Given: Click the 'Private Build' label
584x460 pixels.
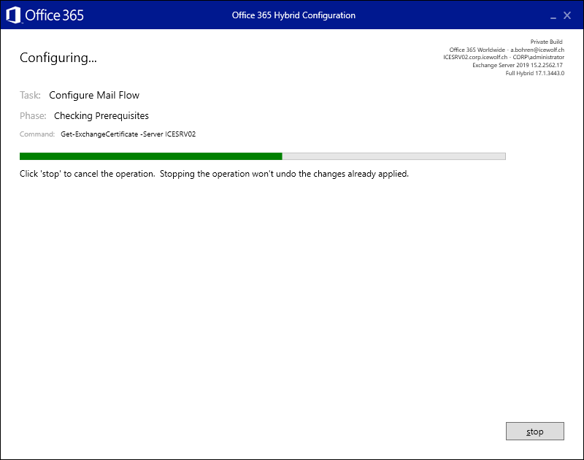Looking at the screenshot, I should (x=546, y=42).
